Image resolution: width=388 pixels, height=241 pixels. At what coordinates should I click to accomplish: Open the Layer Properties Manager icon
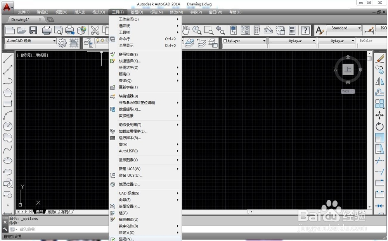tap(88, 43)
